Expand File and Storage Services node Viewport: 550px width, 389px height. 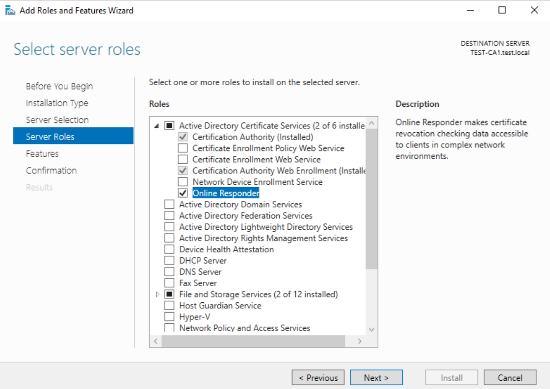coord(157,294)
